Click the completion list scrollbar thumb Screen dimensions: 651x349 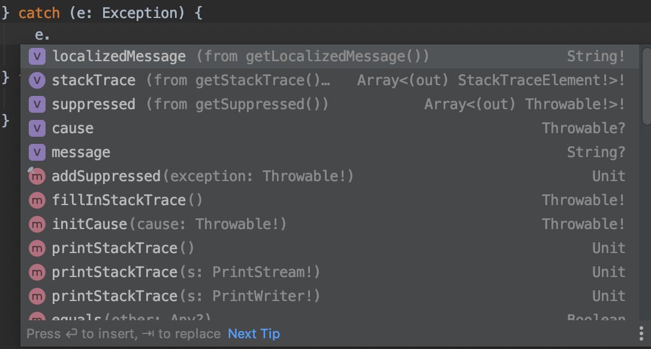[646, 85]
